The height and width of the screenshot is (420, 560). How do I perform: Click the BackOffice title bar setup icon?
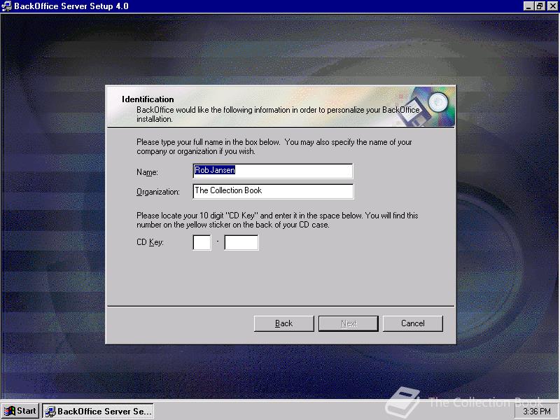[7, 6]
